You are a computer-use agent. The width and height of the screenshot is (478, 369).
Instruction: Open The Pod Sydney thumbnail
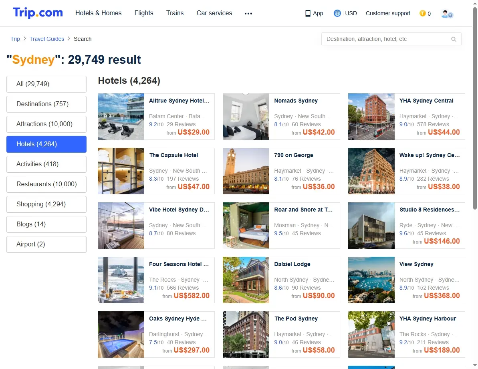[x=246, y=335]
